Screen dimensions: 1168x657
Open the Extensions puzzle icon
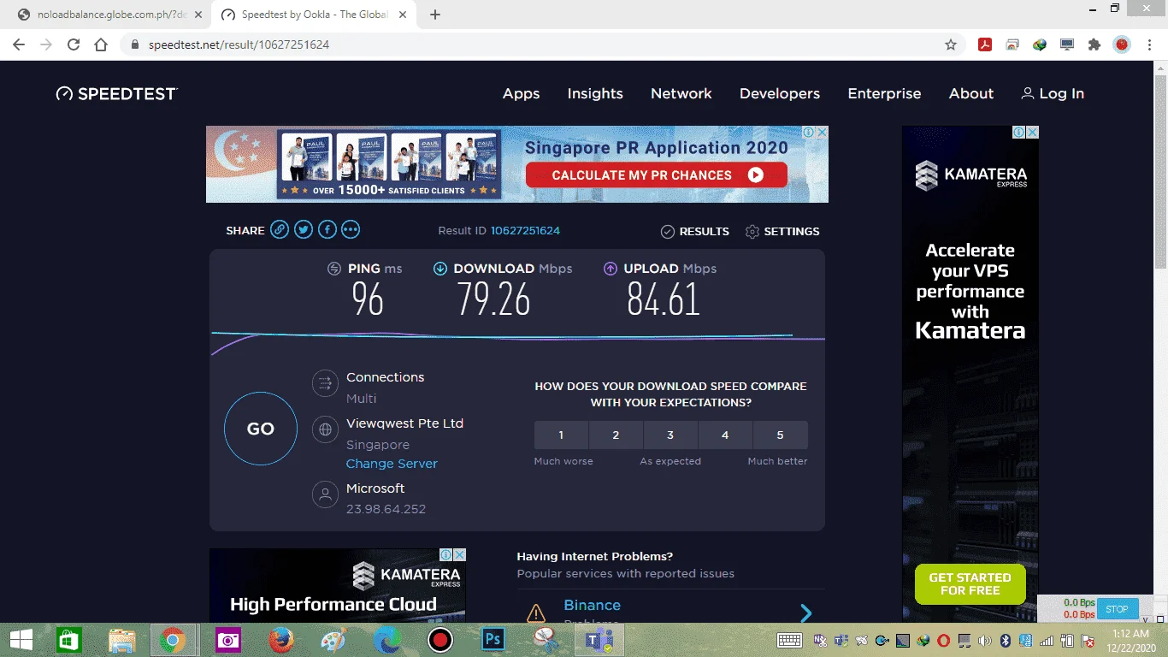click(1094, 44)
